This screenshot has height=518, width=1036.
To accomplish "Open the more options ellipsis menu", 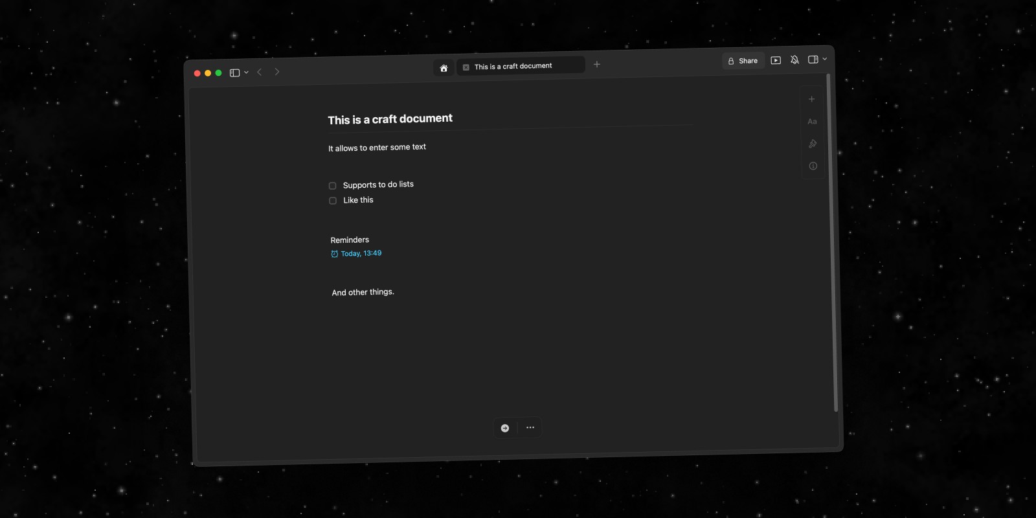I will (x=530, y=427).
